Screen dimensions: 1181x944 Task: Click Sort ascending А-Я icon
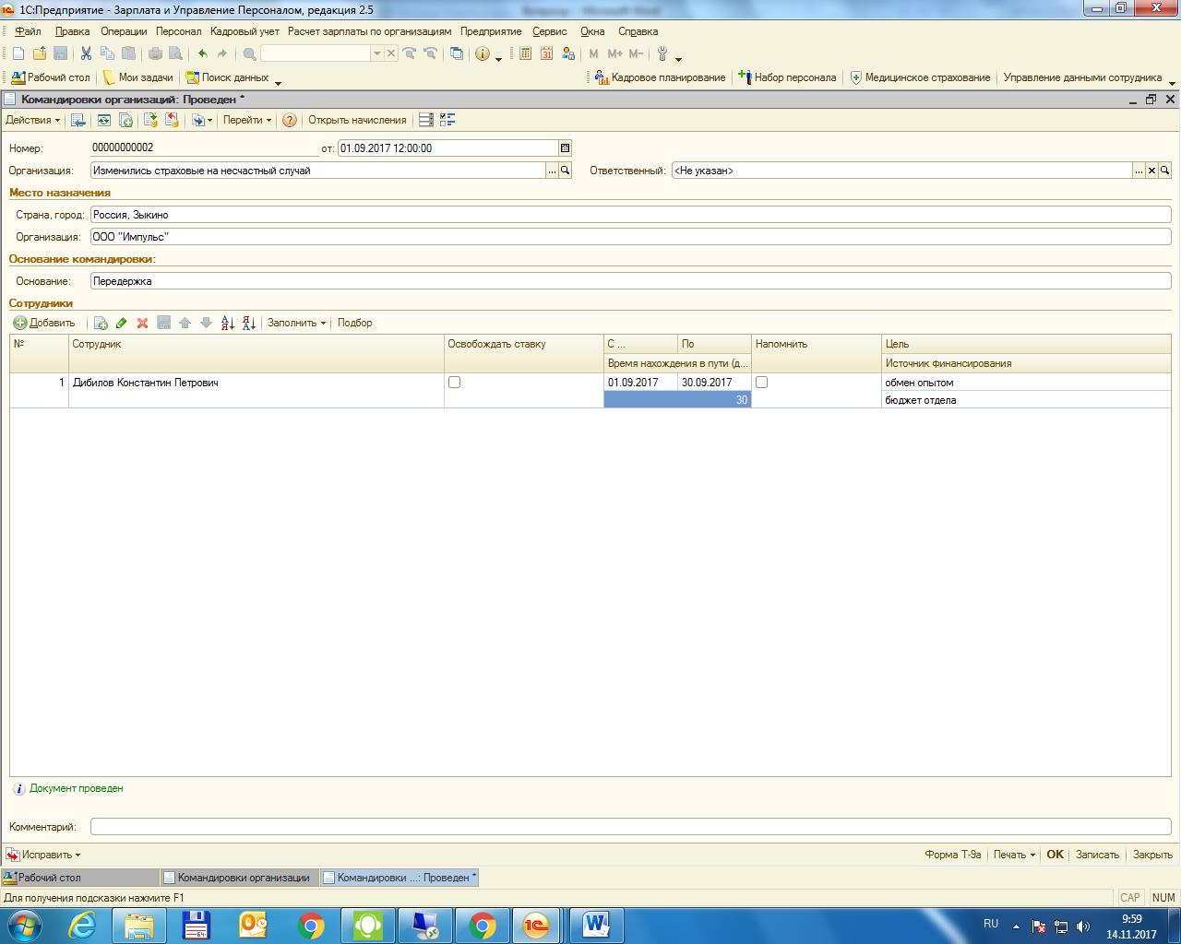point(228,323)
